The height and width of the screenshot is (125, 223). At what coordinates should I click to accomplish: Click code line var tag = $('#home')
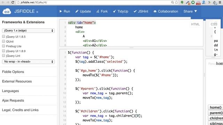pyautogui.click(x=95, y=57)
